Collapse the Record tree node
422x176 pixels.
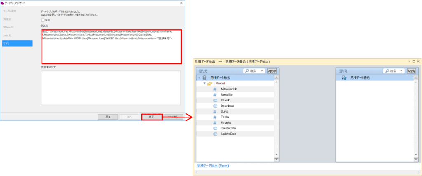[x=204, y=83]
